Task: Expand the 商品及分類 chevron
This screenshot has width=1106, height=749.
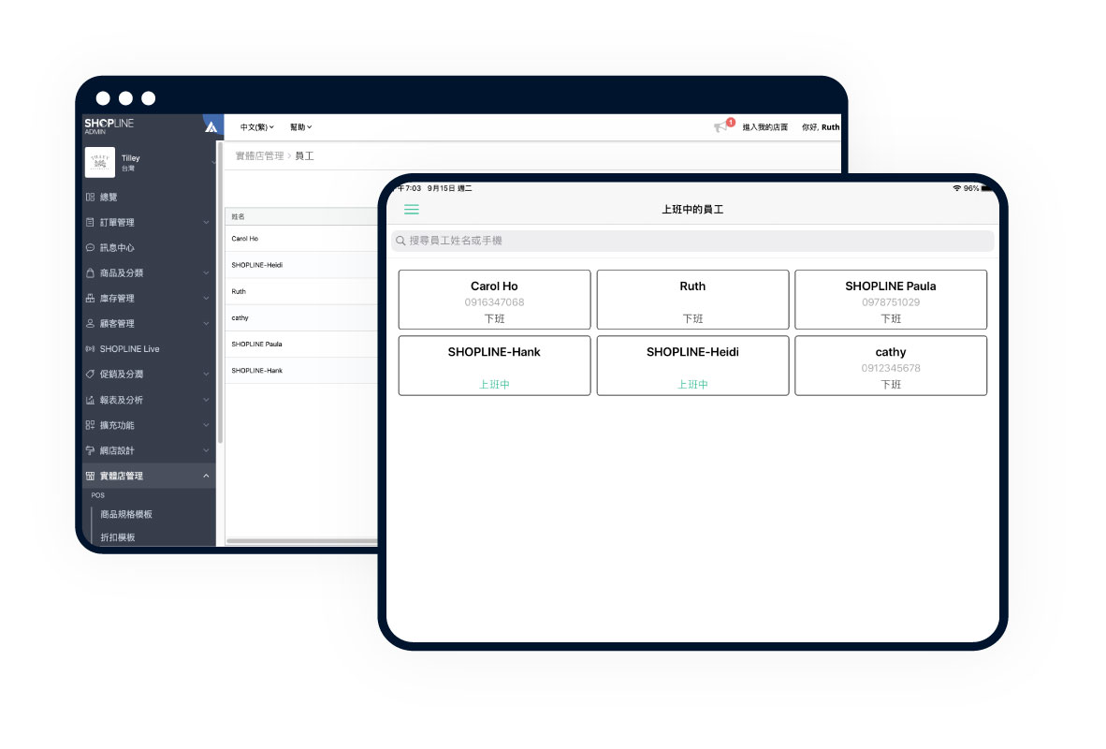Action: tap(206, 273)
